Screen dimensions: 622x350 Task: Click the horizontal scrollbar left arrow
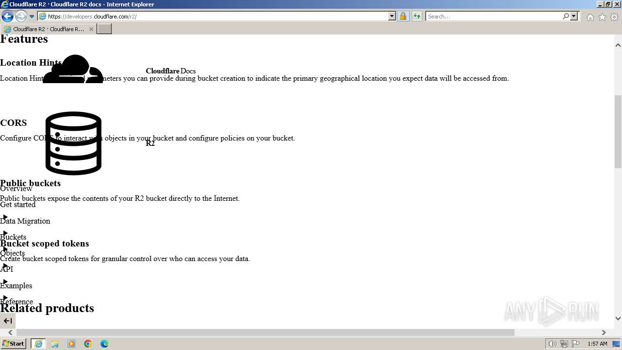[10, 332]
